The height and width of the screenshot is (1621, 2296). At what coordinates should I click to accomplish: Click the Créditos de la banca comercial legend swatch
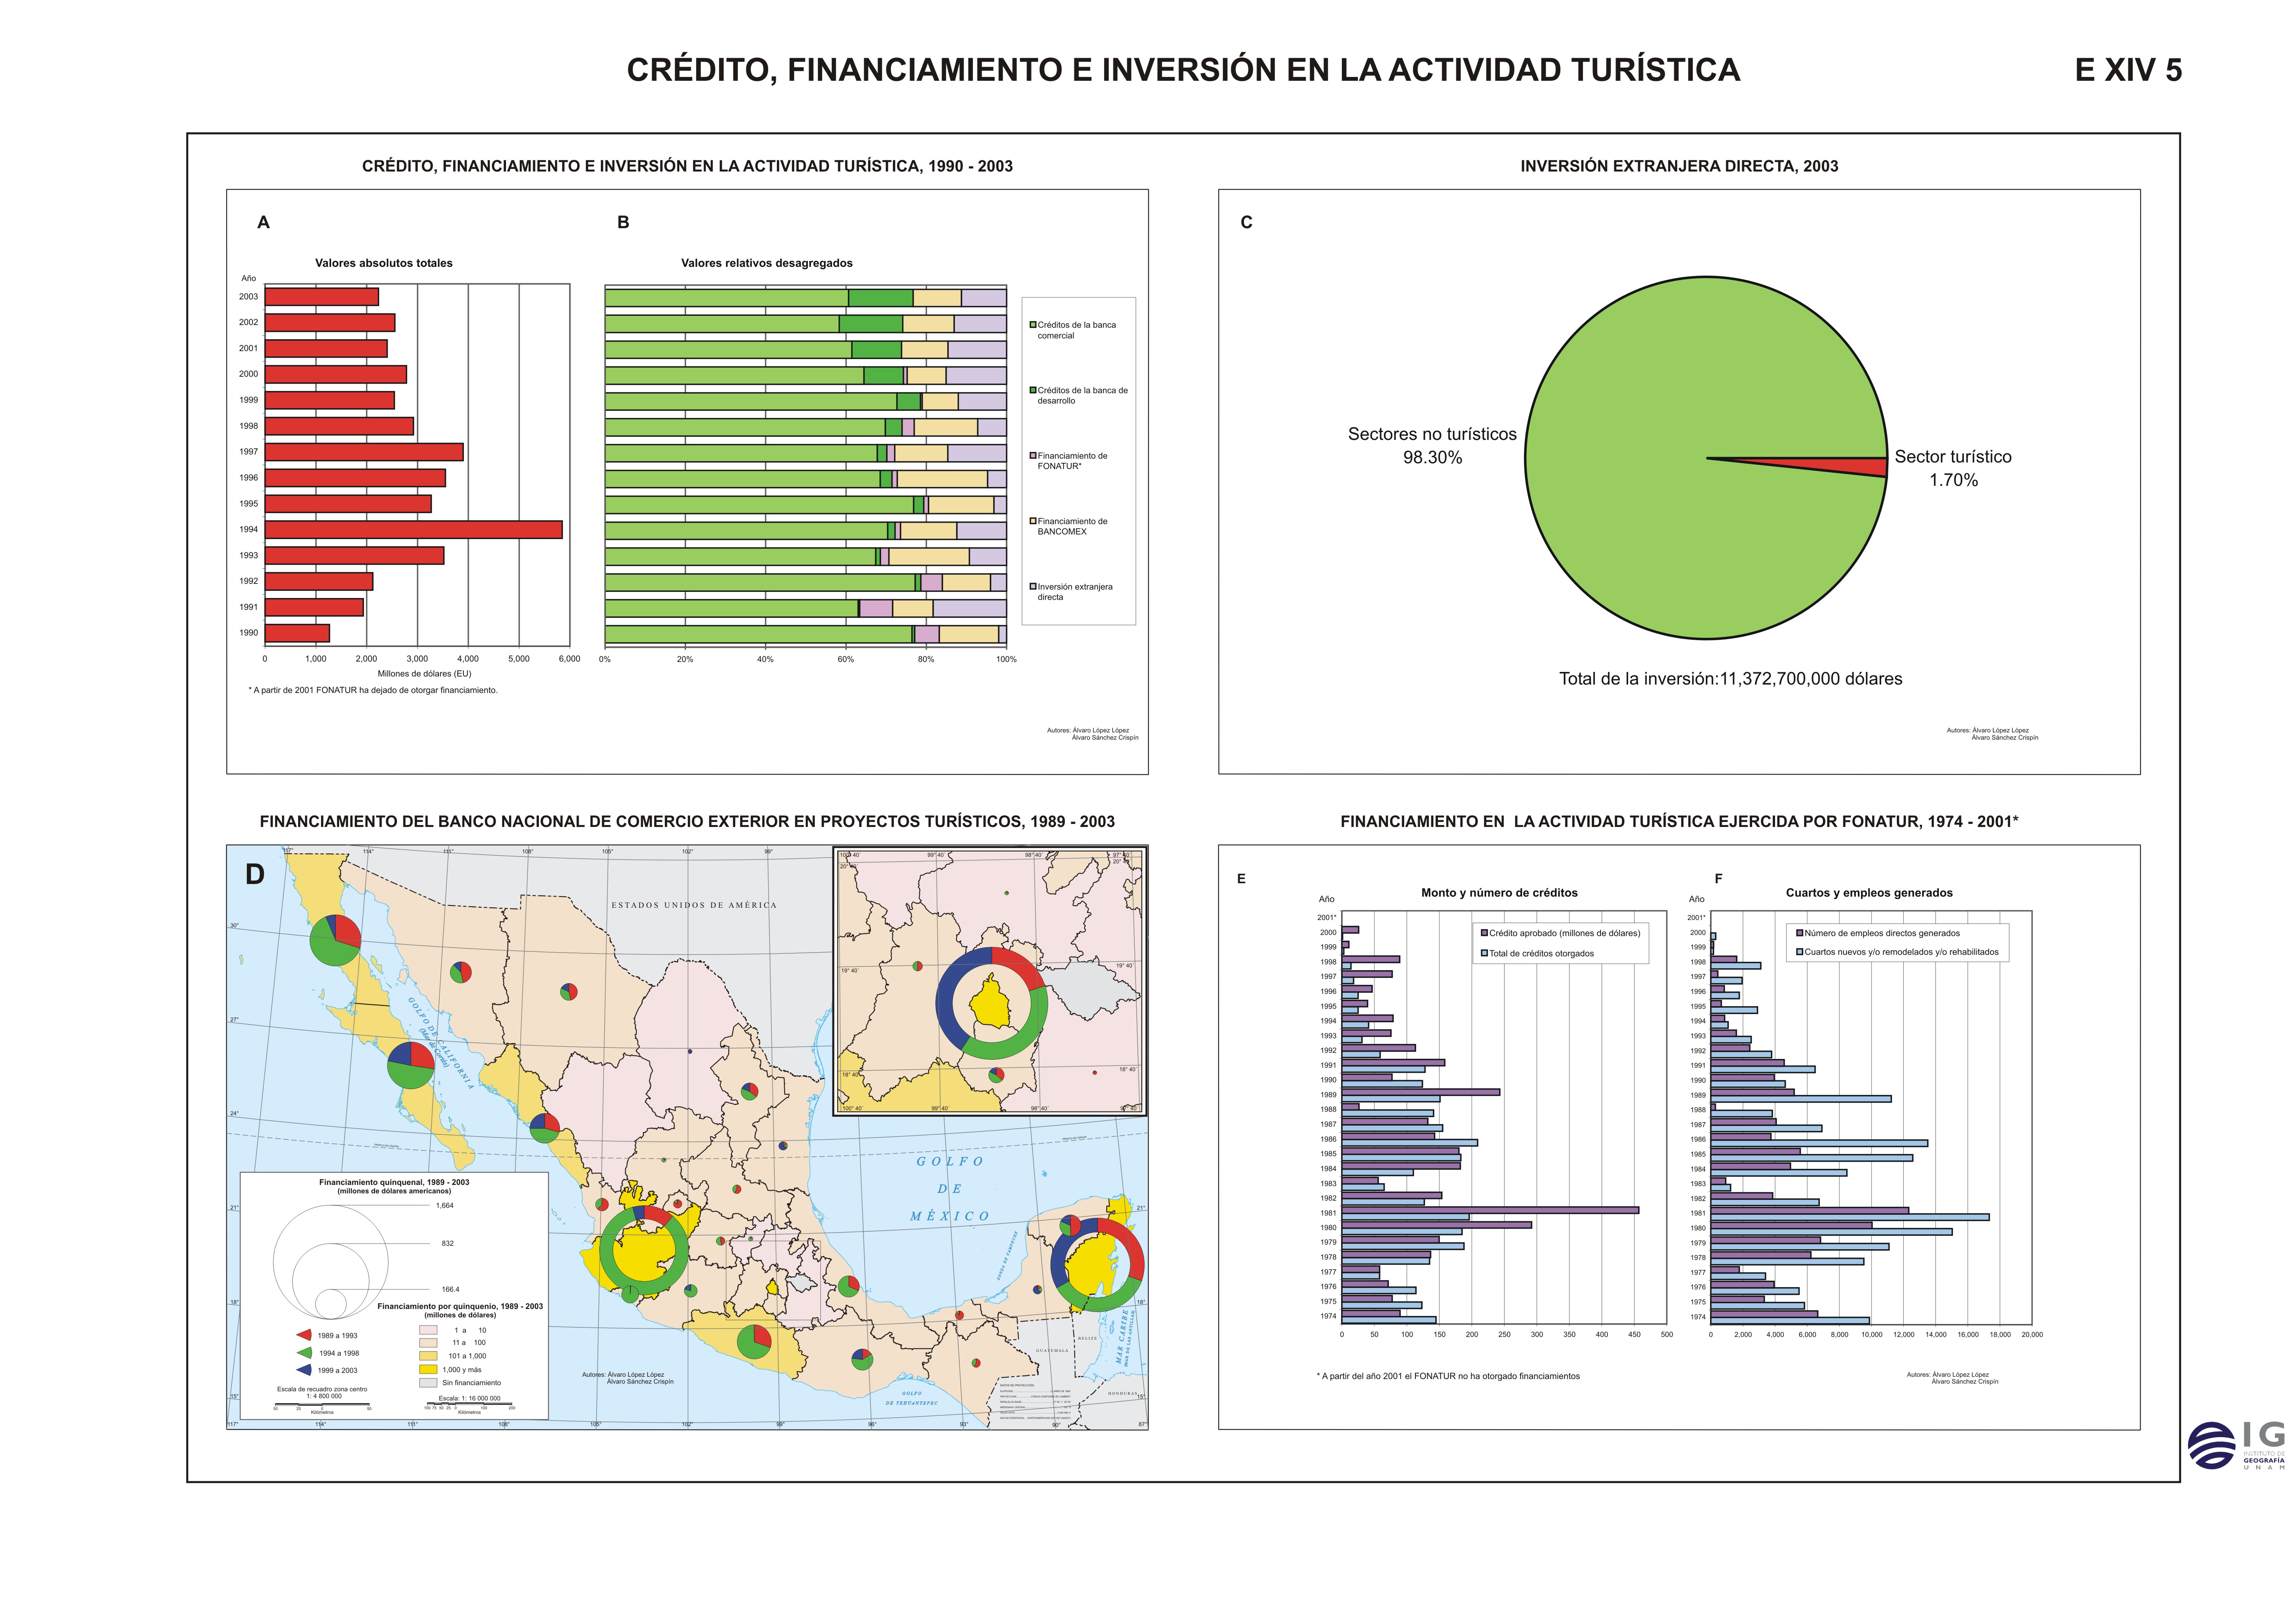pos(1033,324)
